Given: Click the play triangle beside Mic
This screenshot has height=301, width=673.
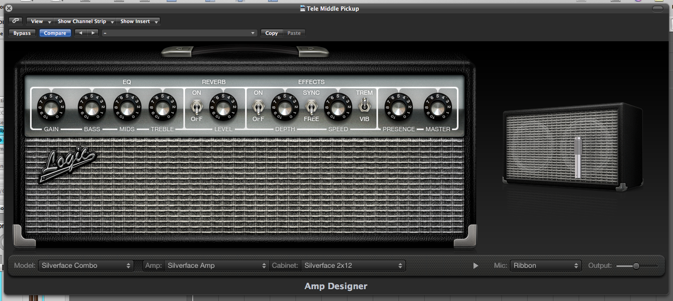Looking at the screenshot, I should point(476,266).
